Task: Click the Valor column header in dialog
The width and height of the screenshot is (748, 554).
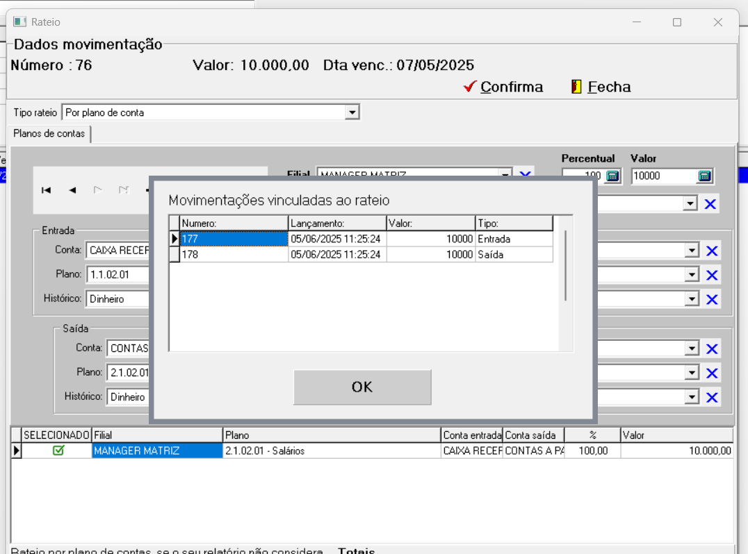Action: coord(431,223)
